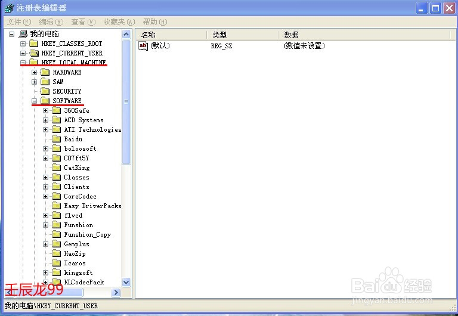
Task: Click the HaoZip folder icon
Action: pyautogui.click(x=57, y=253)
